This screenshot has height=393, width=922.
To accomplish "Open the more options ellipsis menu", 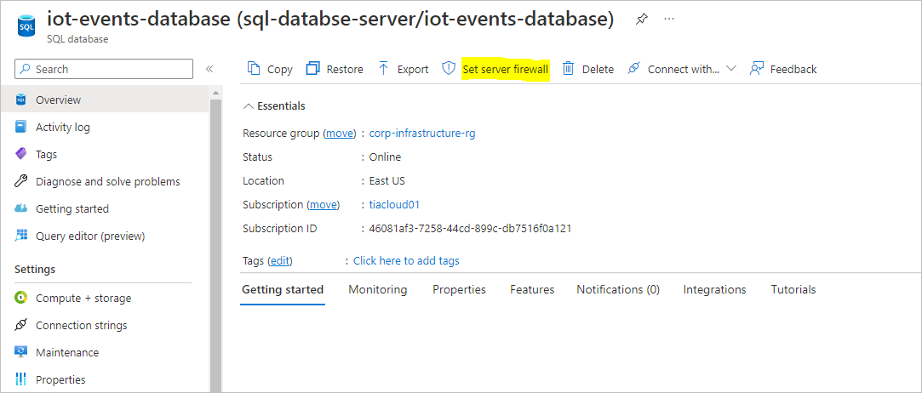I will point(668,19).
